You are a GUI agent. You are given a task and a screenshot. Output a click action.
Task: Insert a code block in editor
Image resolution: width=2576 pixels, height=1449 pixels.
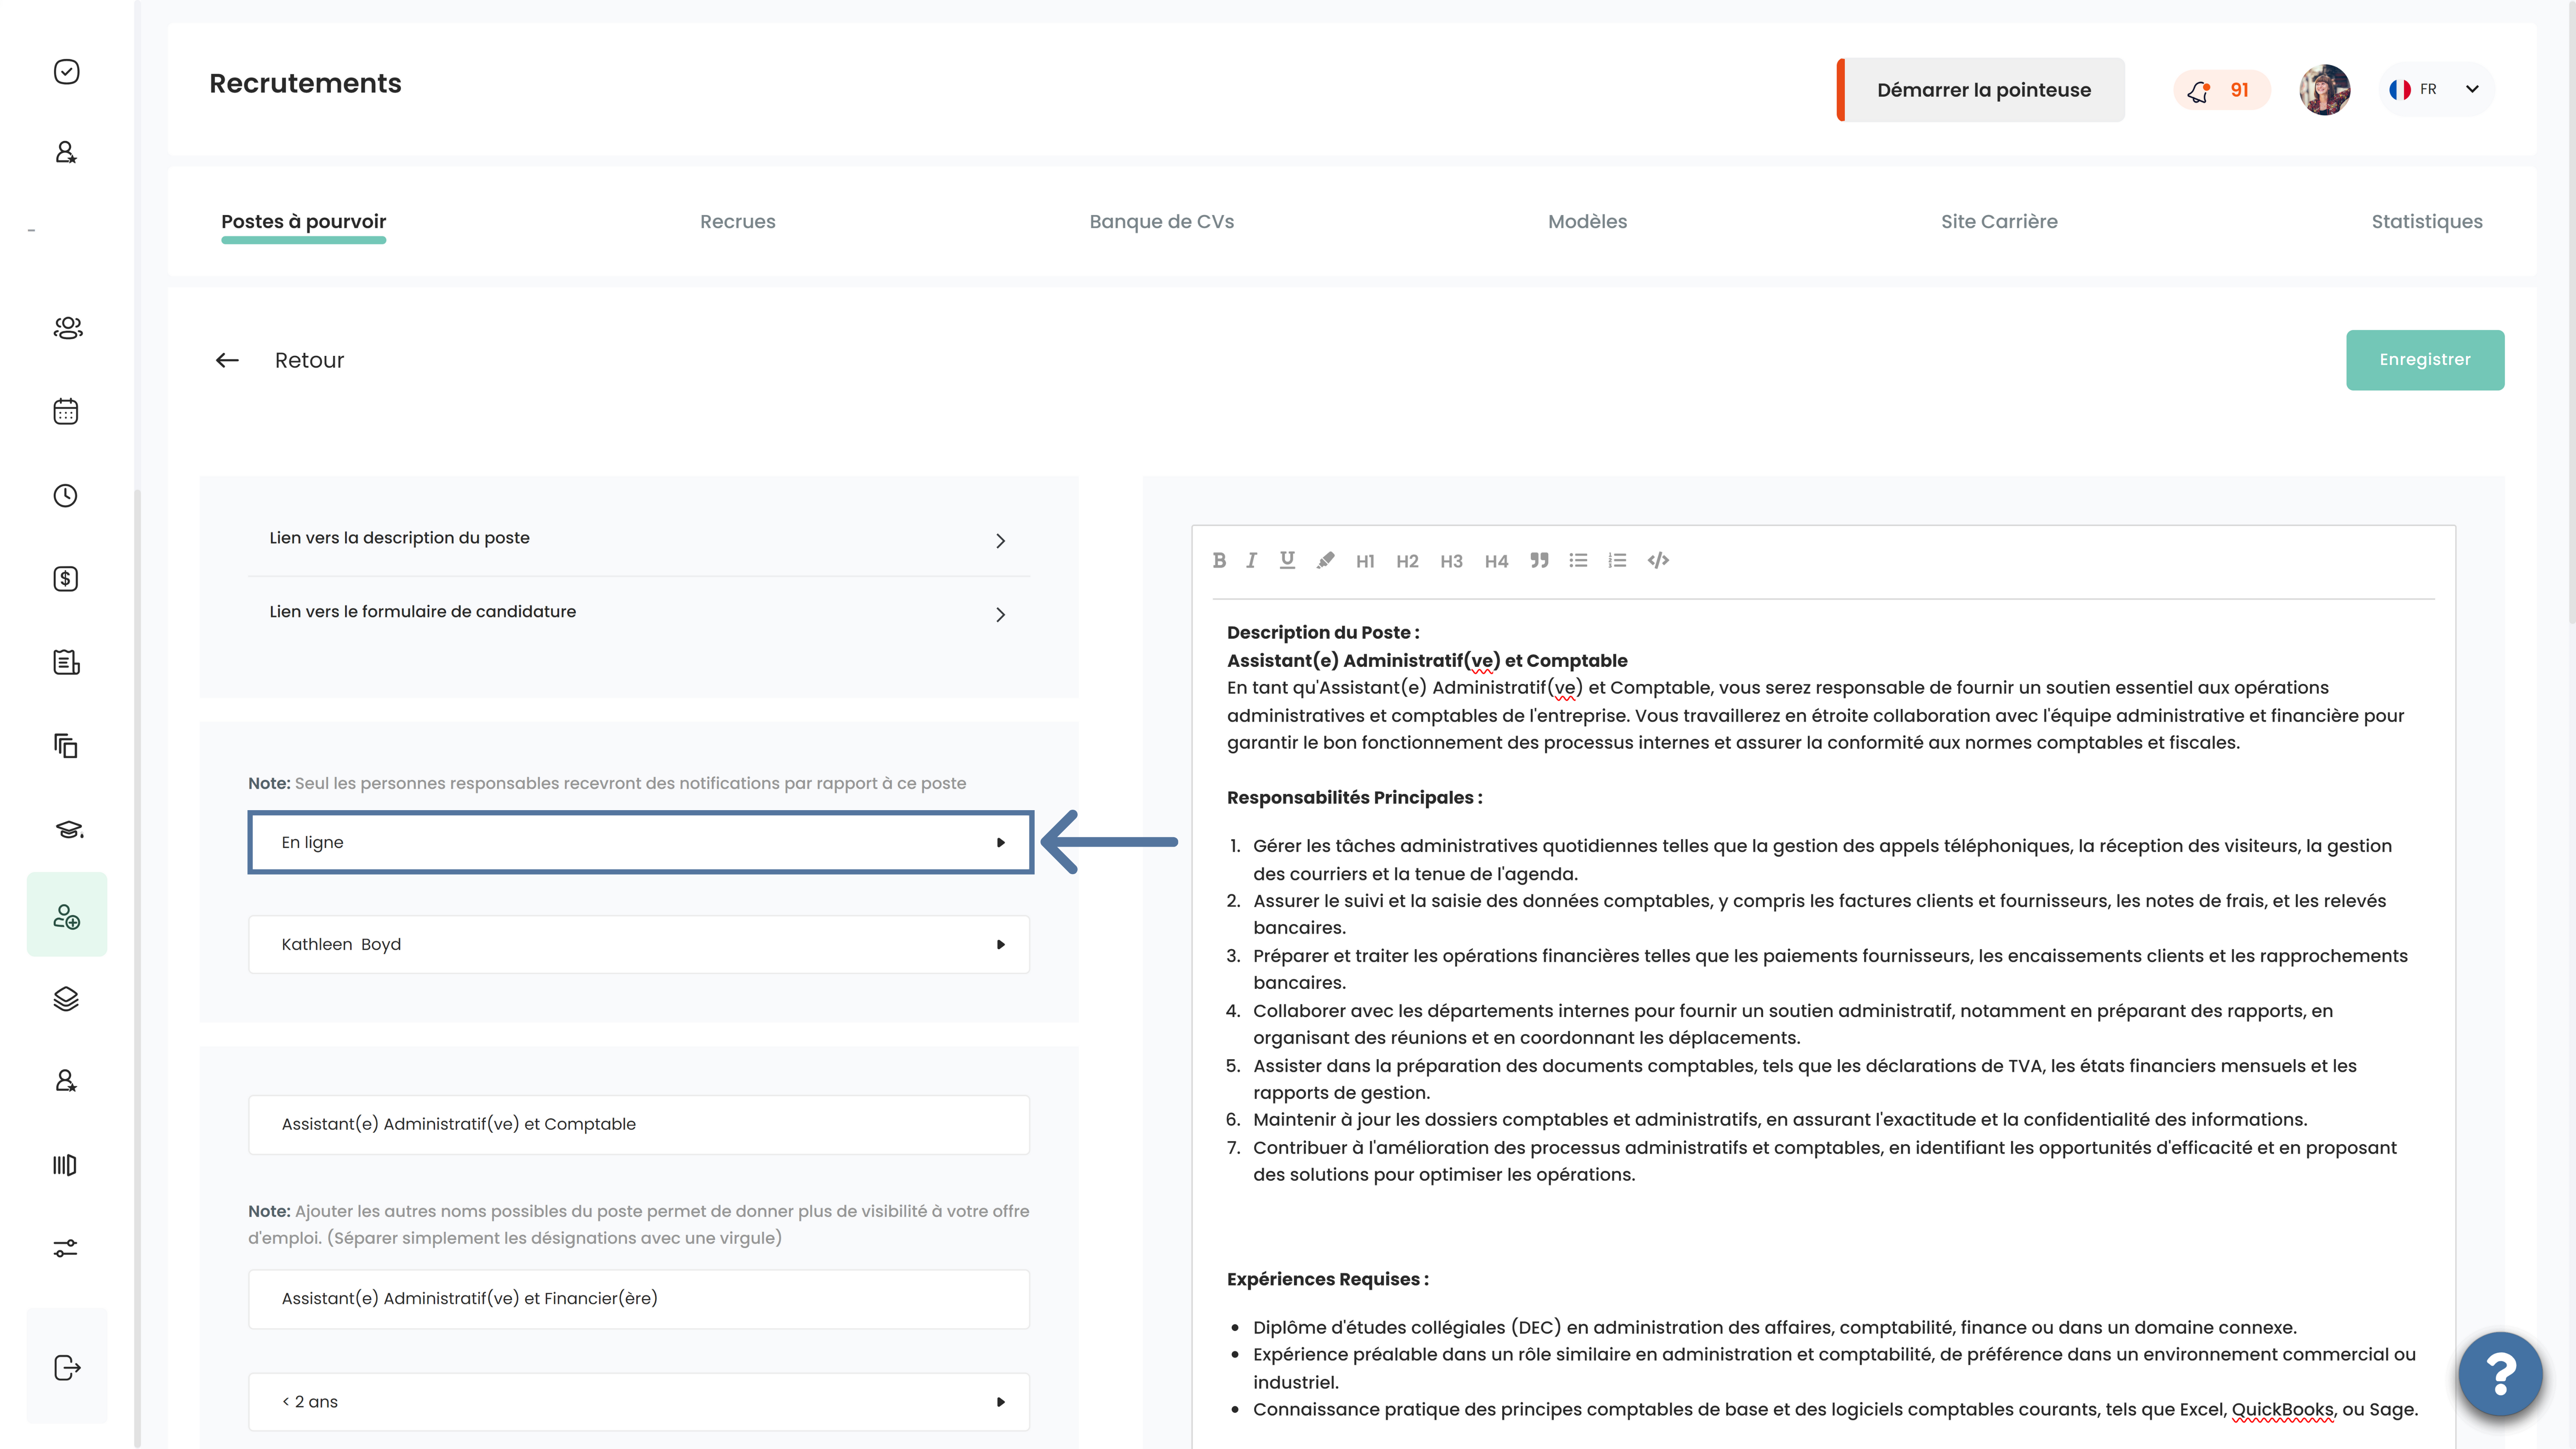pyautogui.click(x=1658, y=561)
